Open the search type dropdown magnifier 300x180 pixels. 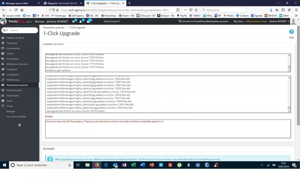coord(5,30)
